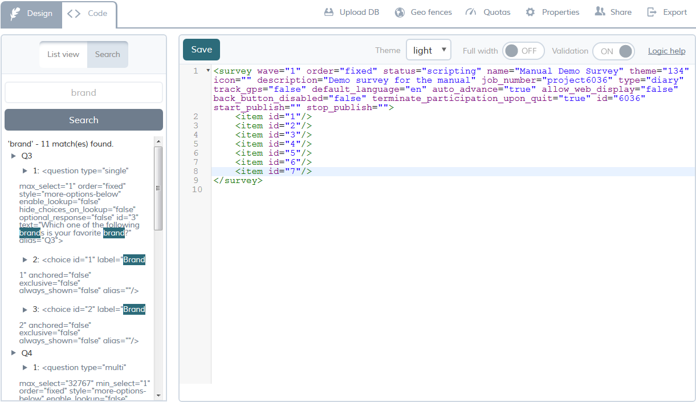Open the Logic help link
696x402 pixels.
click(x=666, y=51)
